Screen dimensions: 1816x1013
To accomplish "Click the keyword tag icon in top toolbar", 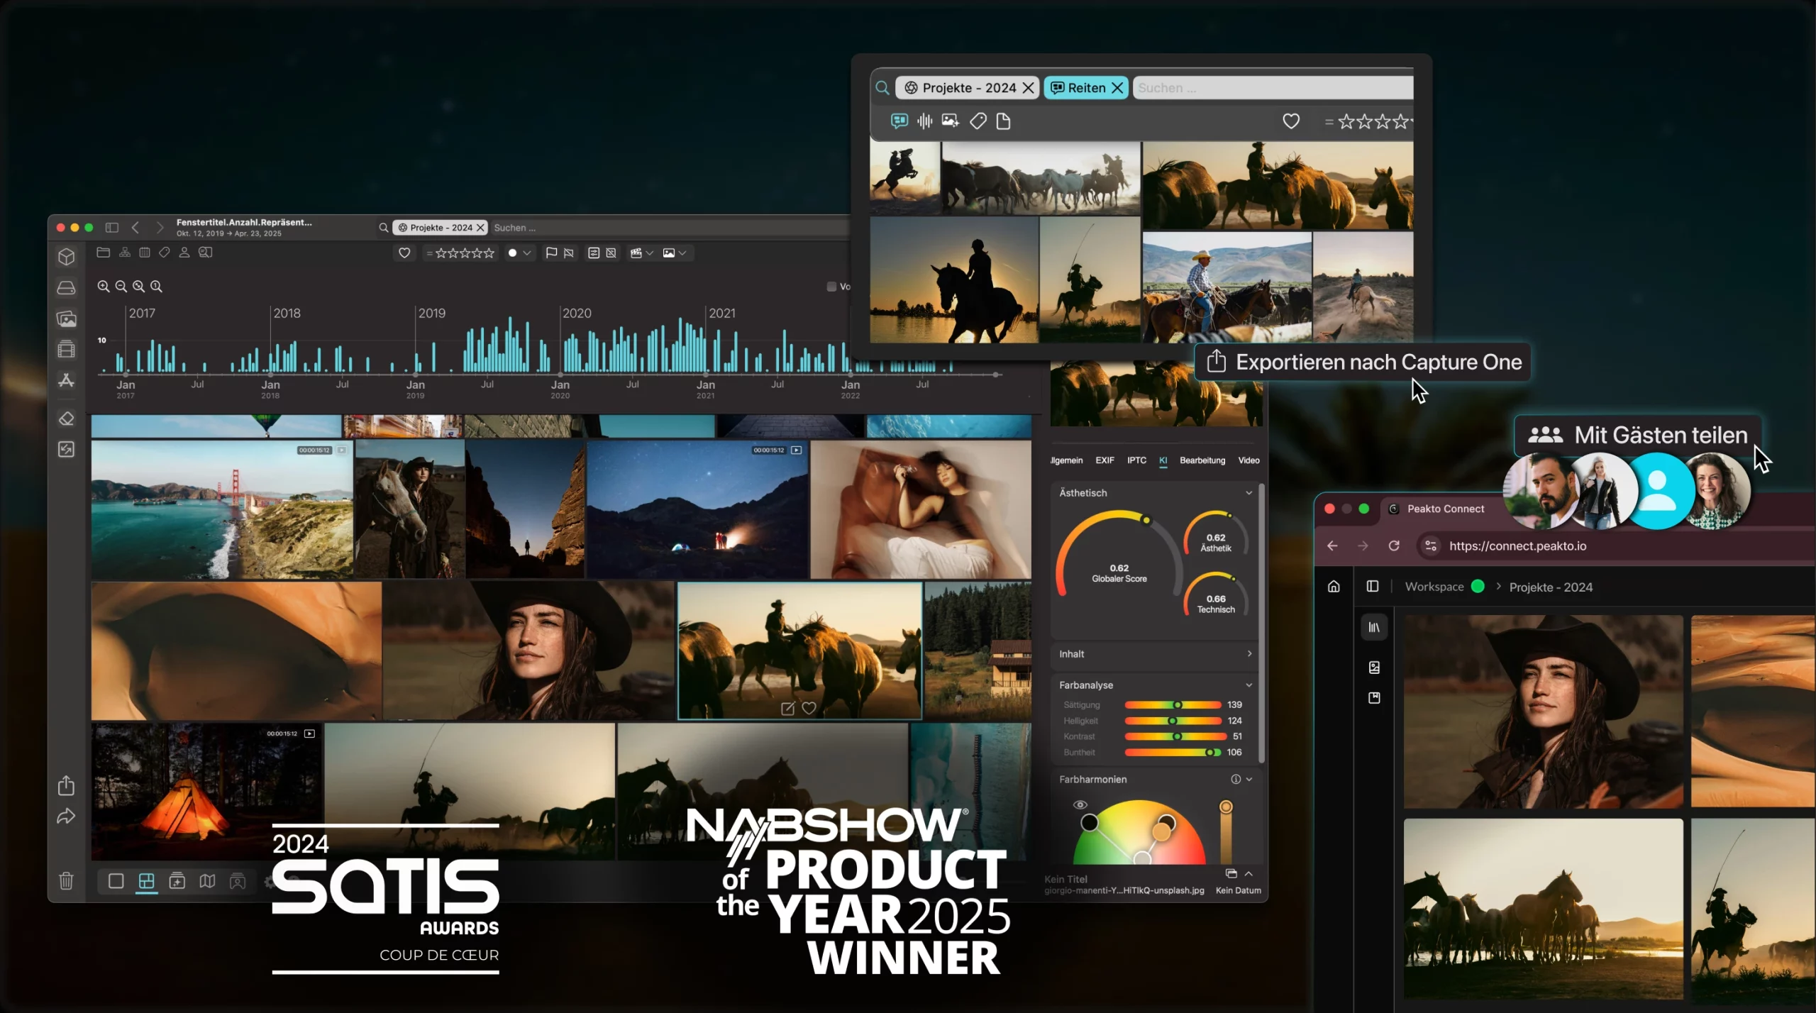I will [165, 253].
